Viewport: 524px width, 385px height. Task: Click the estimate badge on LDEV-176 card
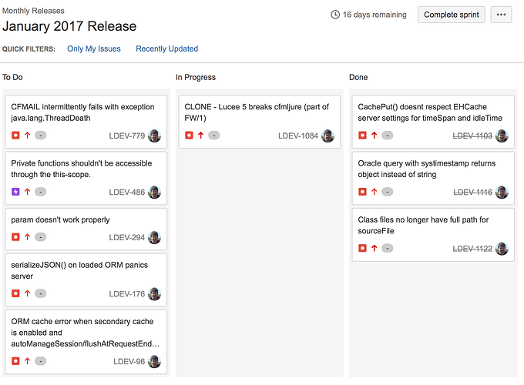(x=40, y=293)
